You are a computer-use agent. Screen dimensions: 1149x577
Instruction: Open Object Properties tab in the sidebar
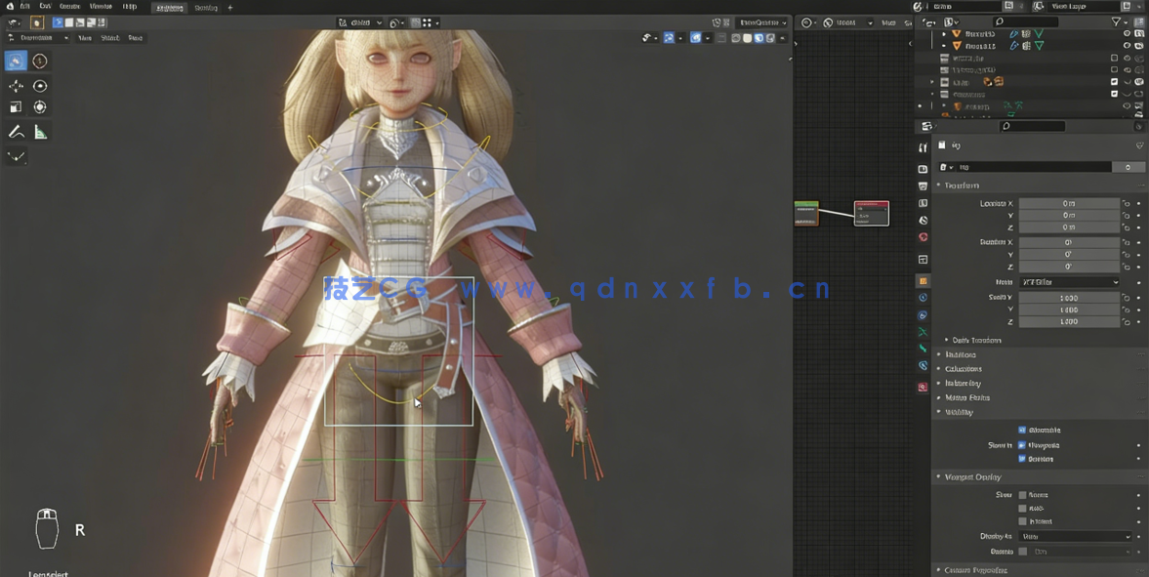click(923, 281)
